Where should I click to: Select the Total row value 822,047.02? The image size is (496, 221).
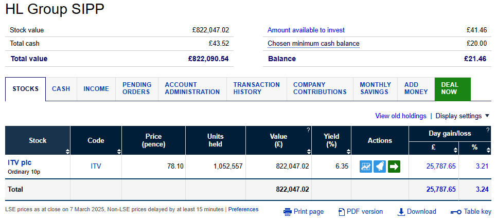292,189
